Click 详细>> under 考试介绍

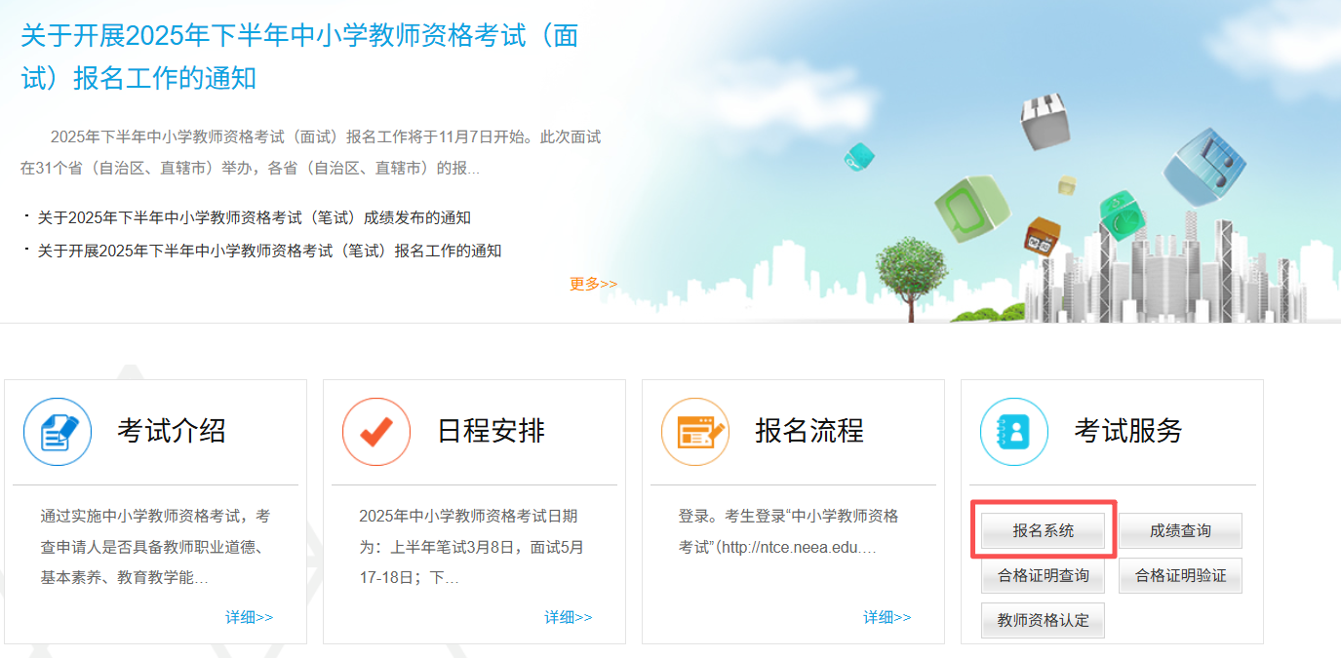tap(249, 617)
